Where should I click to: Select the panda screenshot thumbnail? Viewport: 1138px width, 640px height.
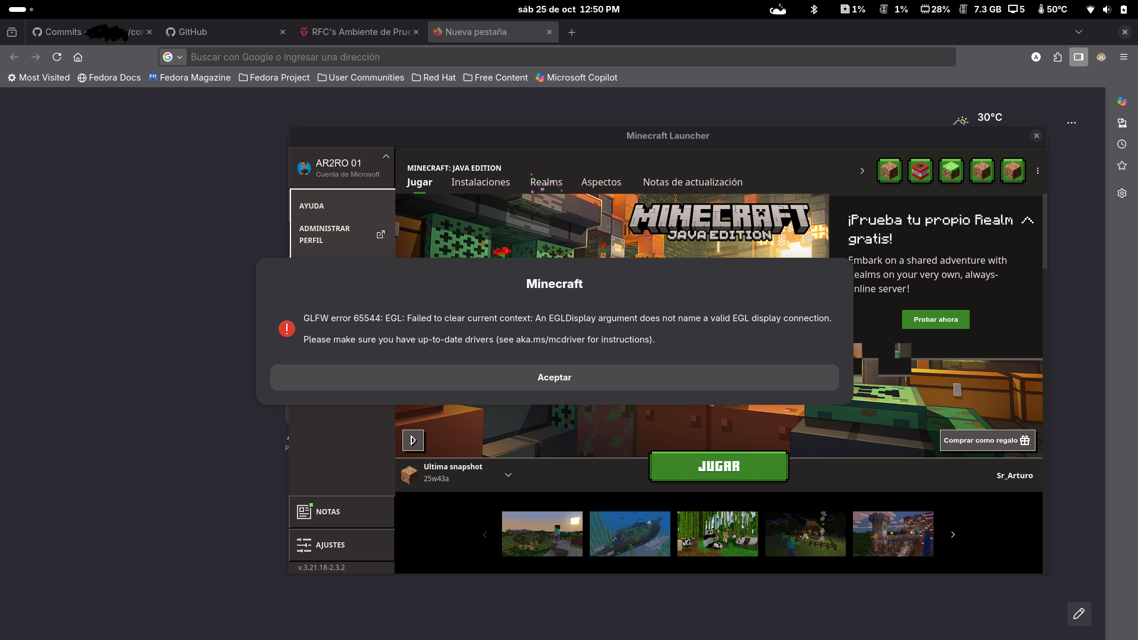(717, 534)
